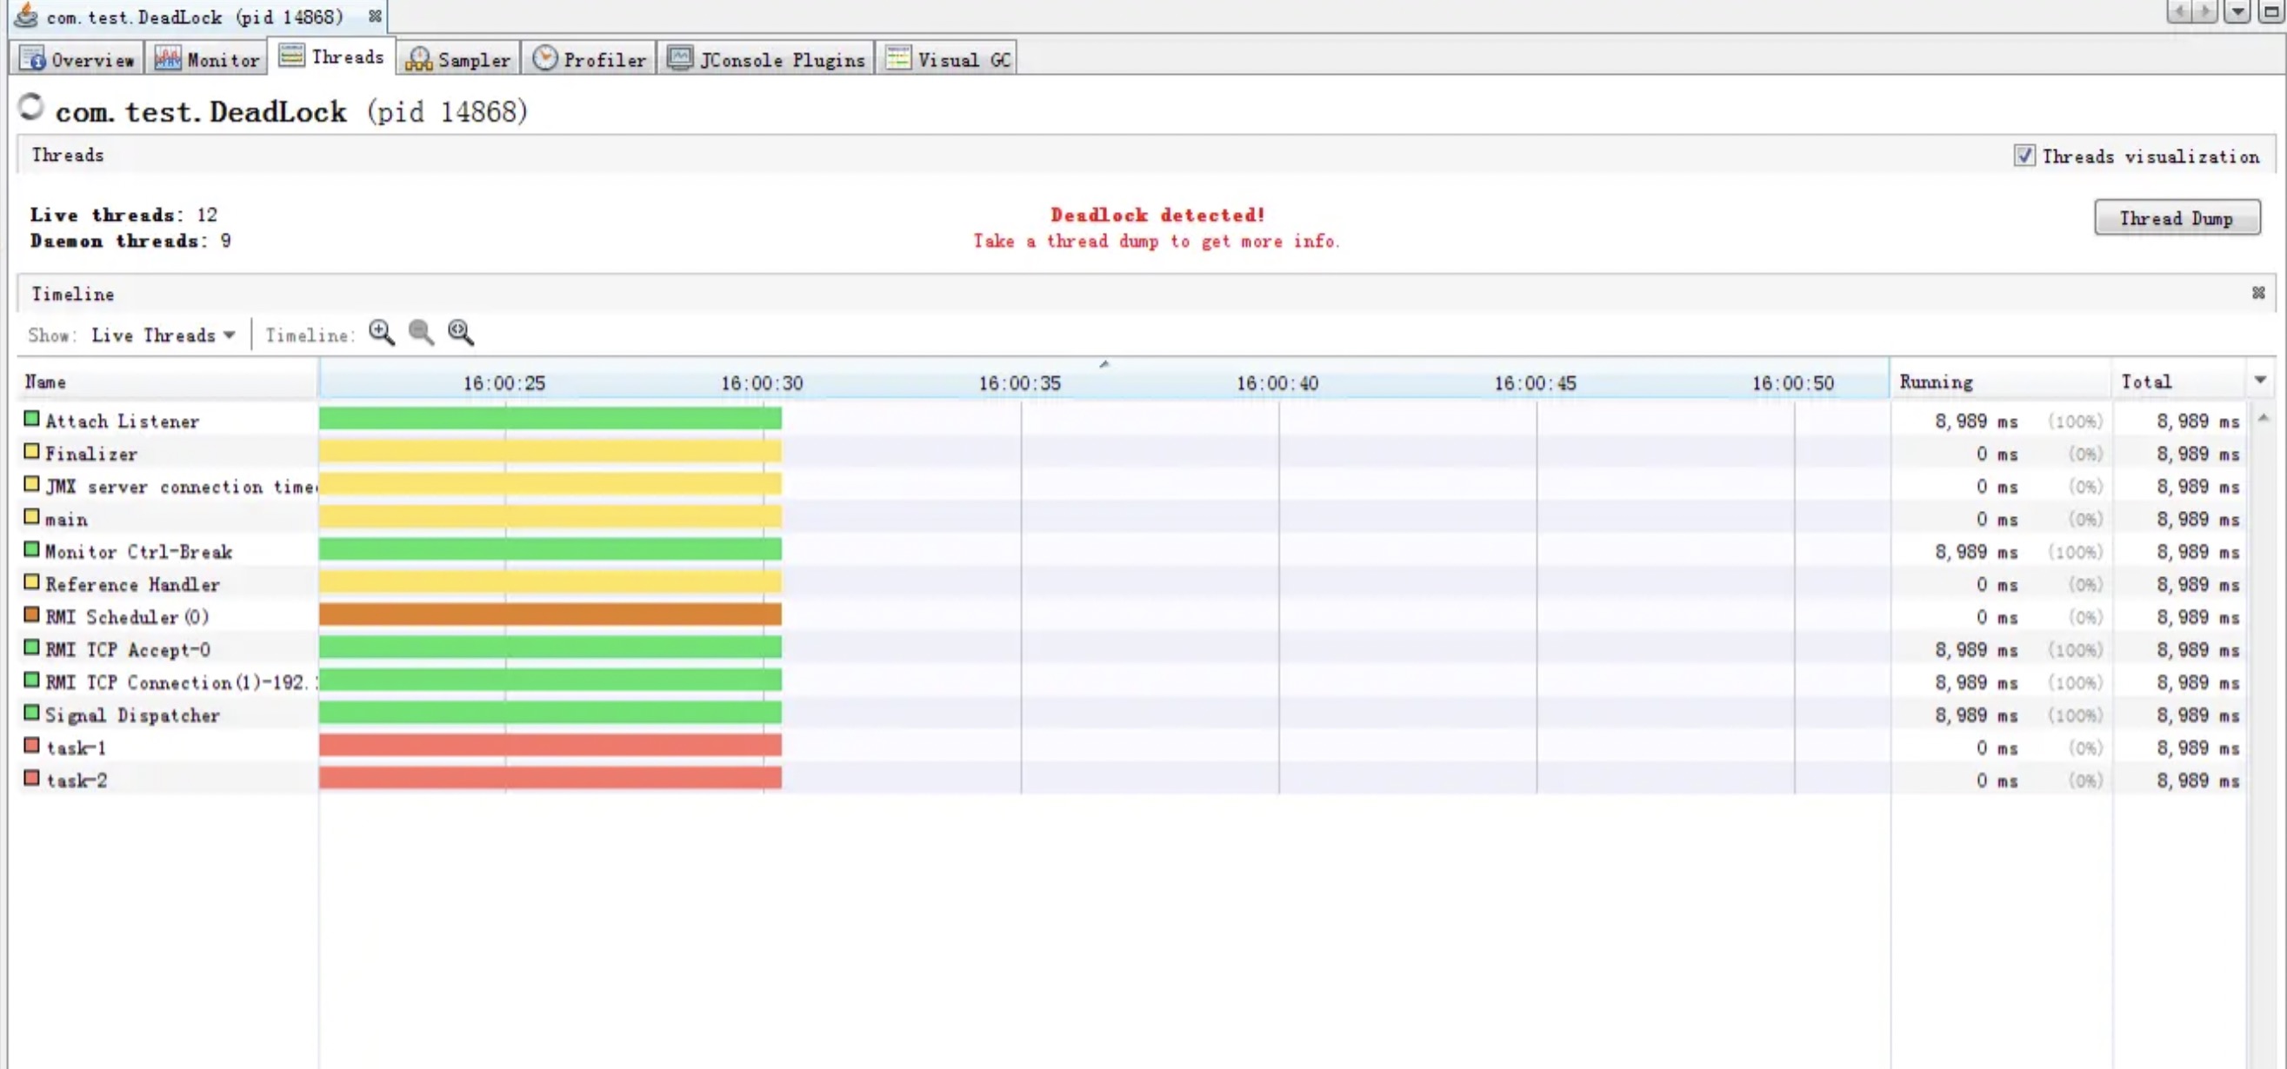Viewport: 2287px width, 1069px height.
Task: Open the Show Live Threads dropdown
Action: 163,335
